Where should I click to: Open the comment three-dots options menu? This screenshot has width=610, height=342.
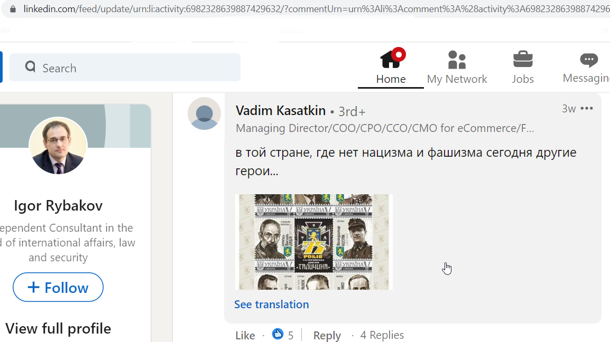point(587,108)
